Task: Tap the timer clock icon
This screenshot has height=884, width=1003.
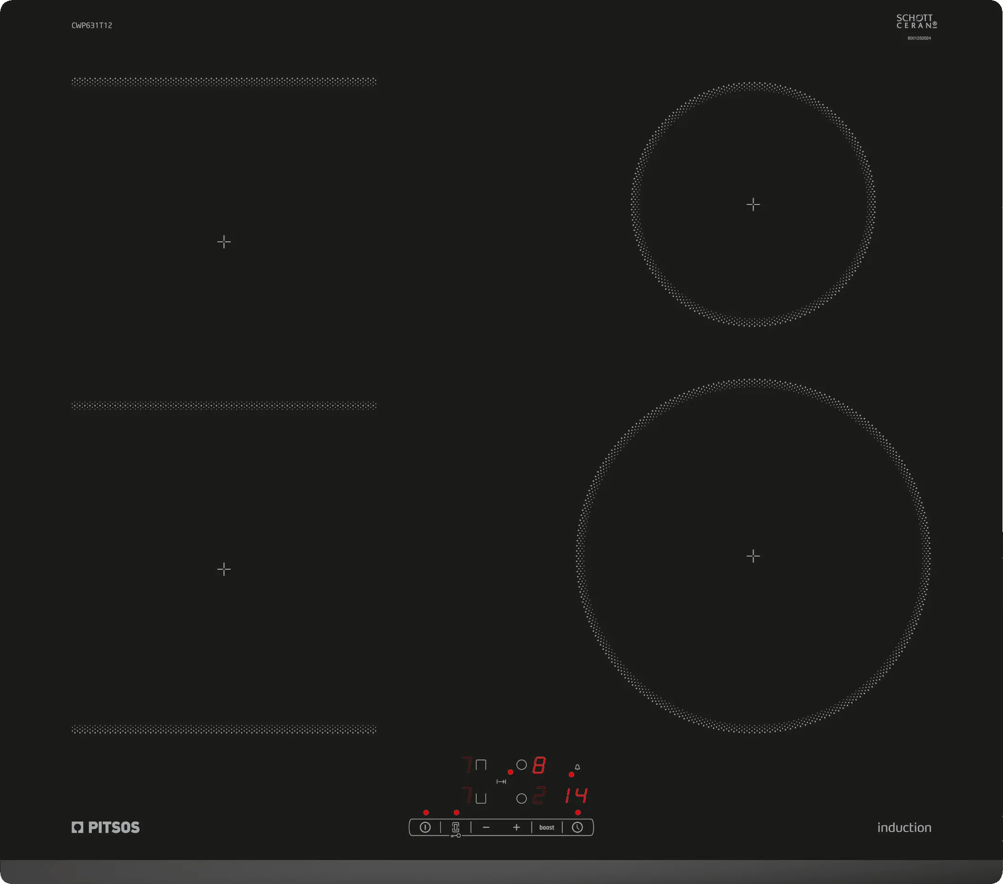Action: tap(577, 827)
